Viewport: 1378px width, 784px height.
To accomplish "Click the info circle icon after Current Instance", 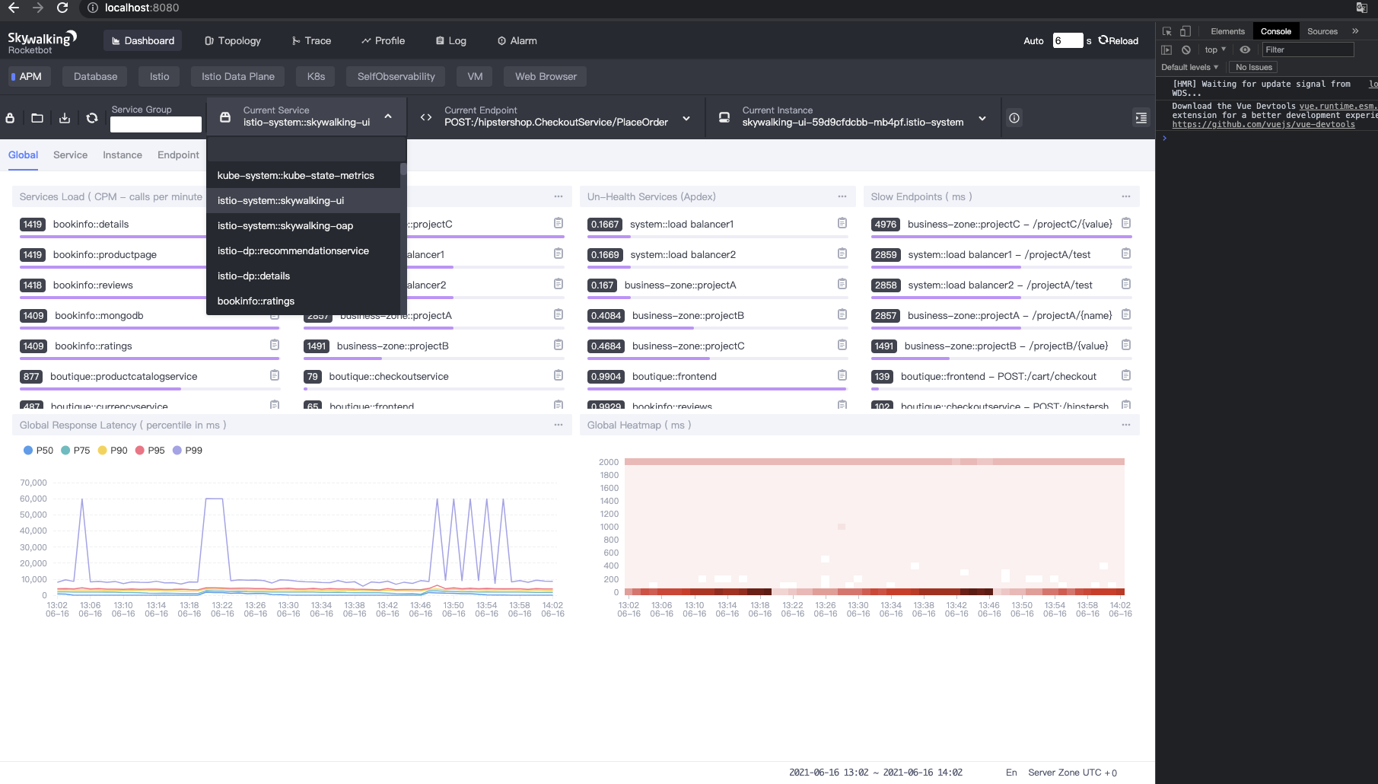I will pos(1014,118).
